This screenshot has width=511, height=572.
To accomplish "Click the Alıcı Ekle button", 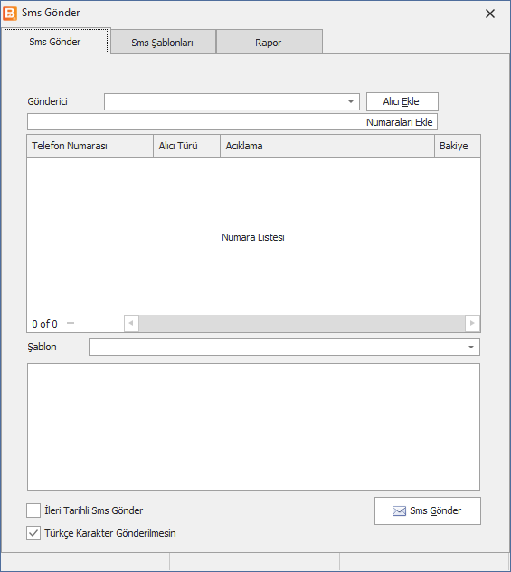I will (402, 101).
